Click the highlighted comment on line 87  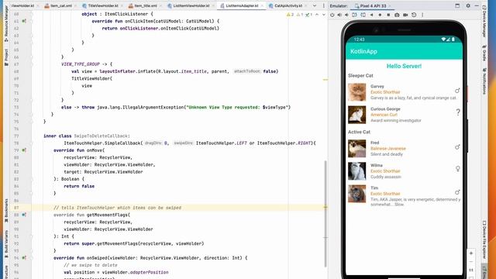117,208
